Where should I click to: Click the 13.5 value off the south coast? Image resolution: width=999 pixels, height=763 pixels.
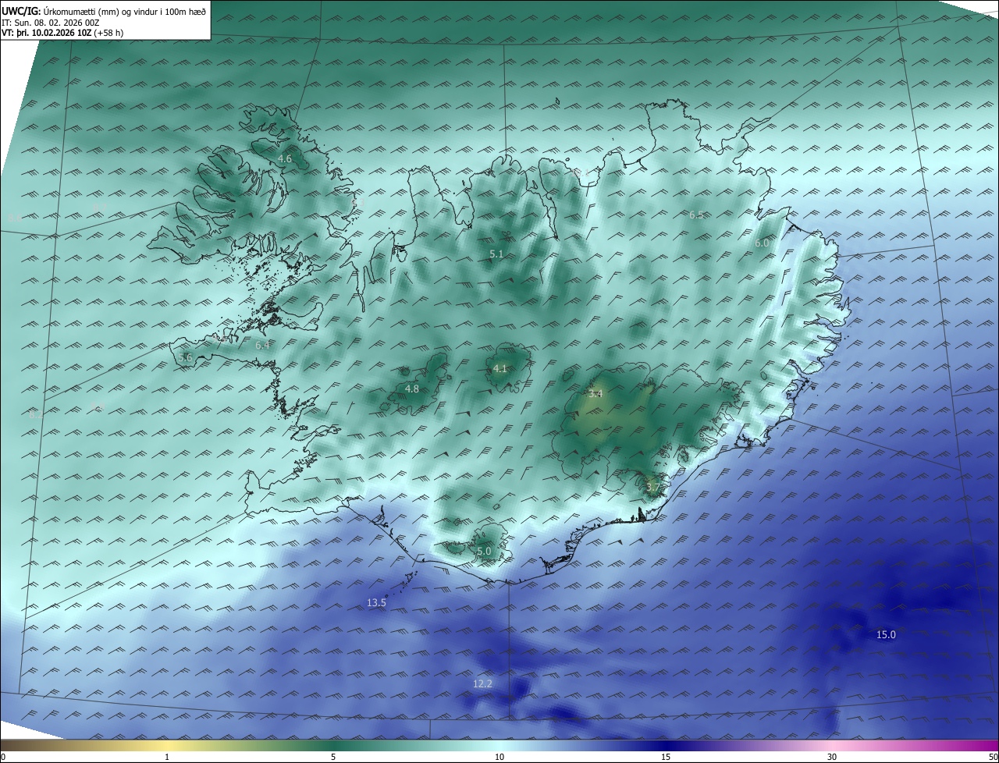click(x=376, y=603)
